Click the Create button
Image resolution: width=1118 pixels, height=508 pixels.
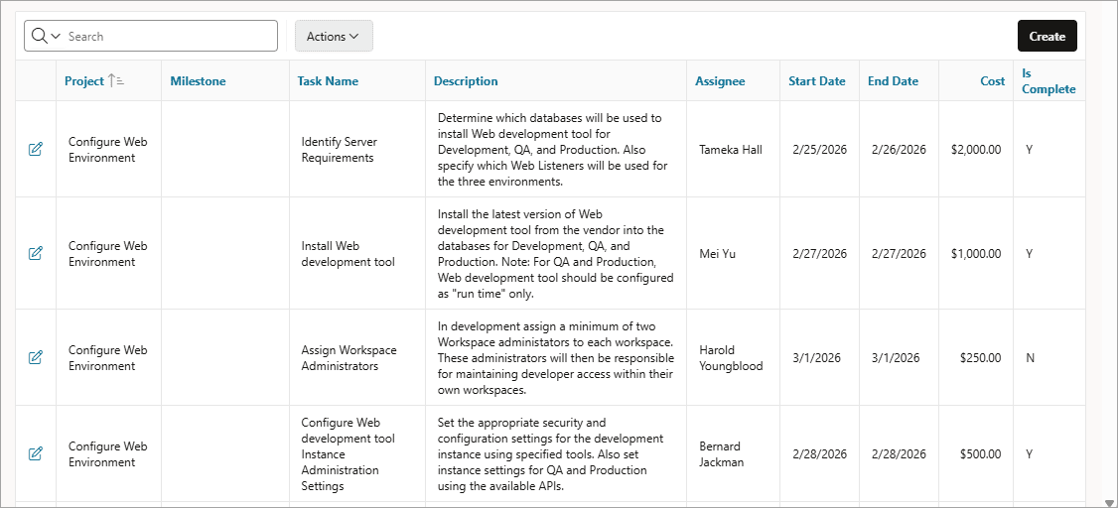tap(1047, 37)
